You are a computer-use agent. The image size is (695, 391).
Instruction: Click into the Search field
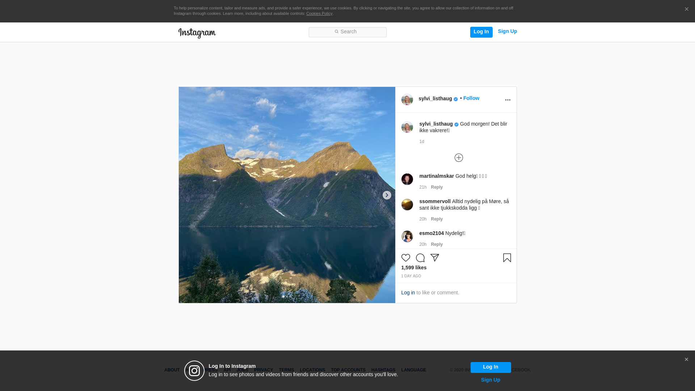347,32
